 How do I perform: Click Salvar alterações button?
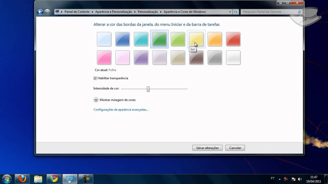point(207,148)
